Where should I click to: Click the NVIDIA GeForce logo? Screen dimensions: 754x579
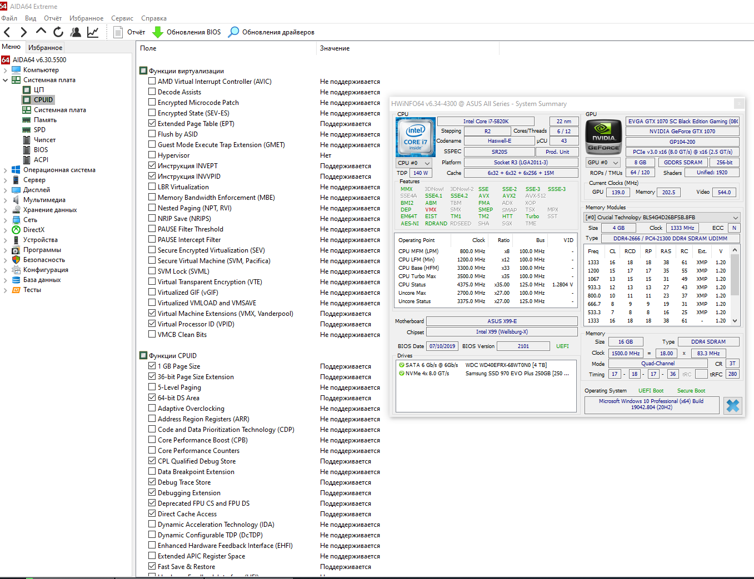603,136
